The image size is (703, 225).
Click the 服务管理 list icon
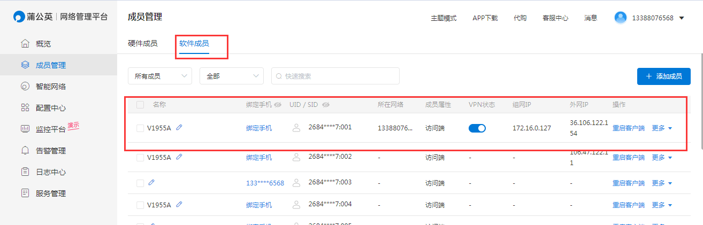click(x=25, y=193)
